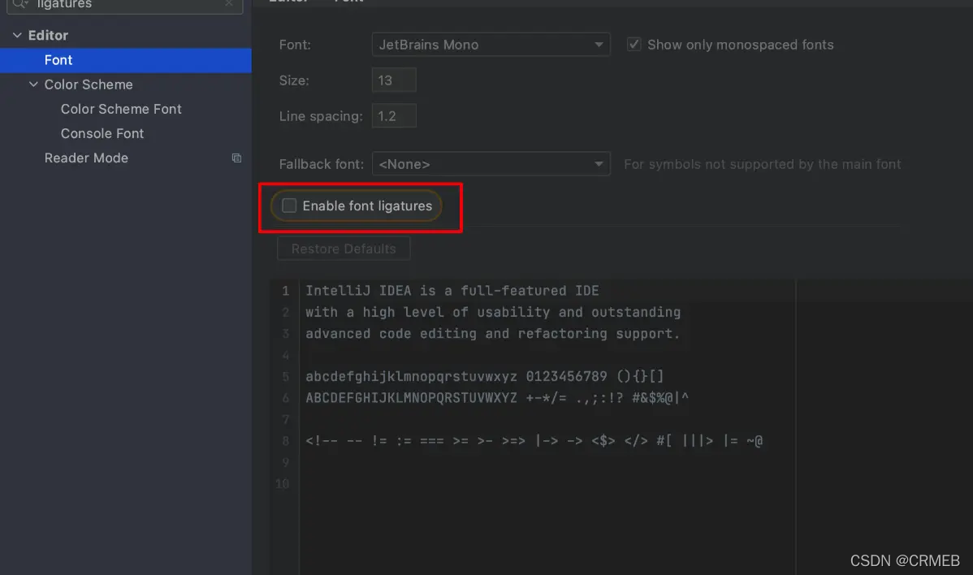This screenshot has width=973, height=575.
Task: Select Color Scheme in the tree
Action: tap(89, 84)
